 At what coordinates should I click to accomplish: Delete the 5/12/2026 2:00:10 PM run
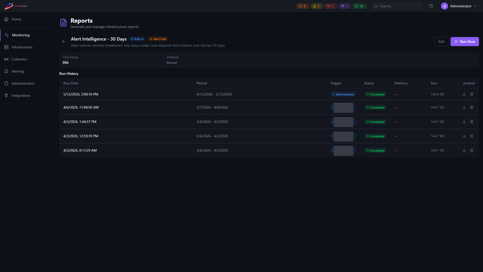coord(472,94)
